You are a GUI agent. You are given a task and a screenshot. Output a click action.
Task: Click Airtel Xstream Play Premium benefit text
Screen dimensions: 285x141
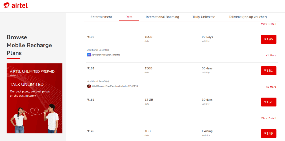[115, 86]
